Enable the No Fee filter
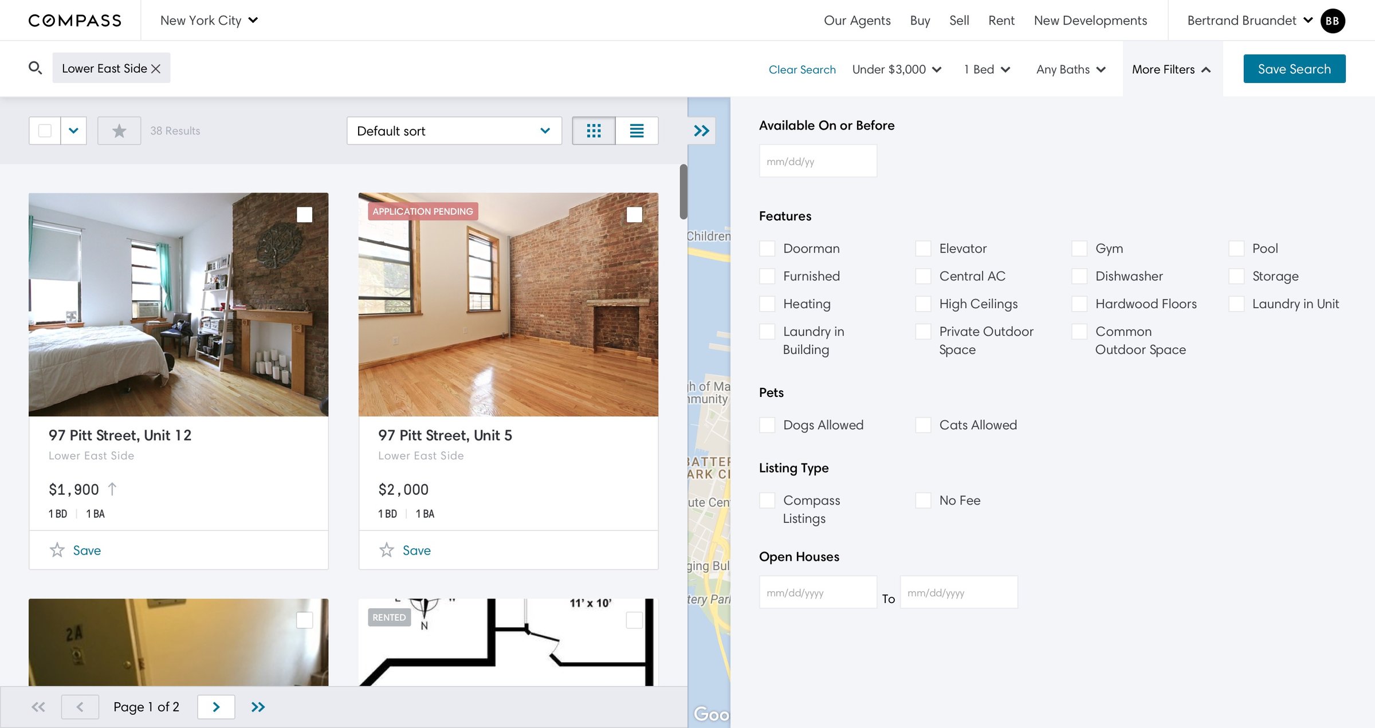This screenshot has width=1375, height=728. tap(923, 501)
